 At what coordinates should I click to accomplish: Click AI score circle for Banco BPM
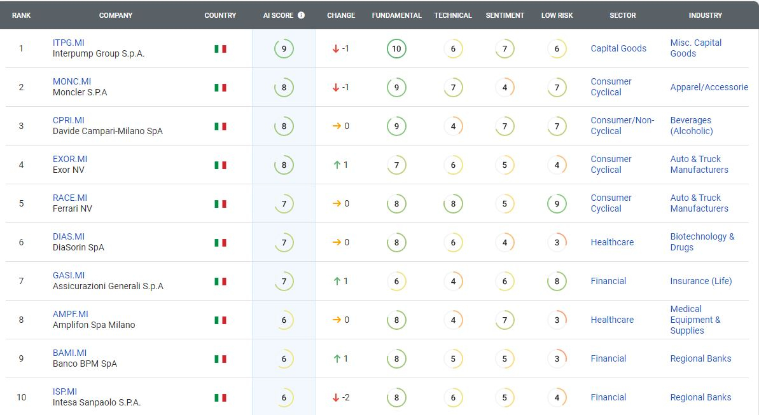click(x=284, y=359)
